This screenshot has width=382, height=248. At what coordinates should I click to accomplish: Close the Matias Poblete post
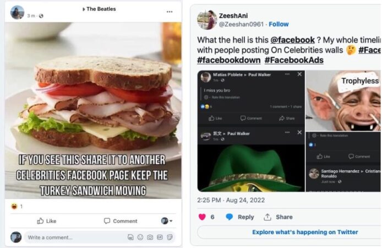click(299, 74)
